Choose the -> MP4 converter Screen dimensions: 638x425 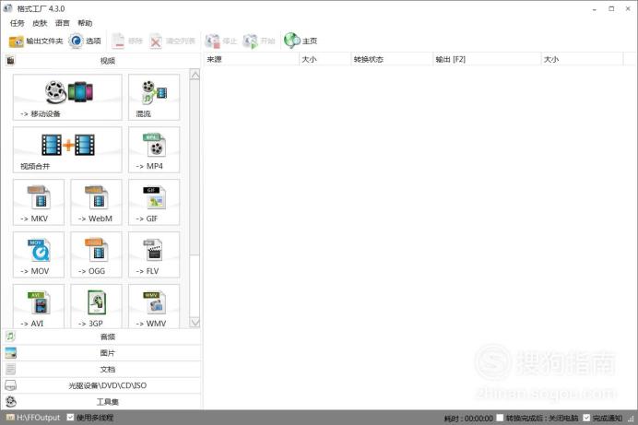pos(154,149)
